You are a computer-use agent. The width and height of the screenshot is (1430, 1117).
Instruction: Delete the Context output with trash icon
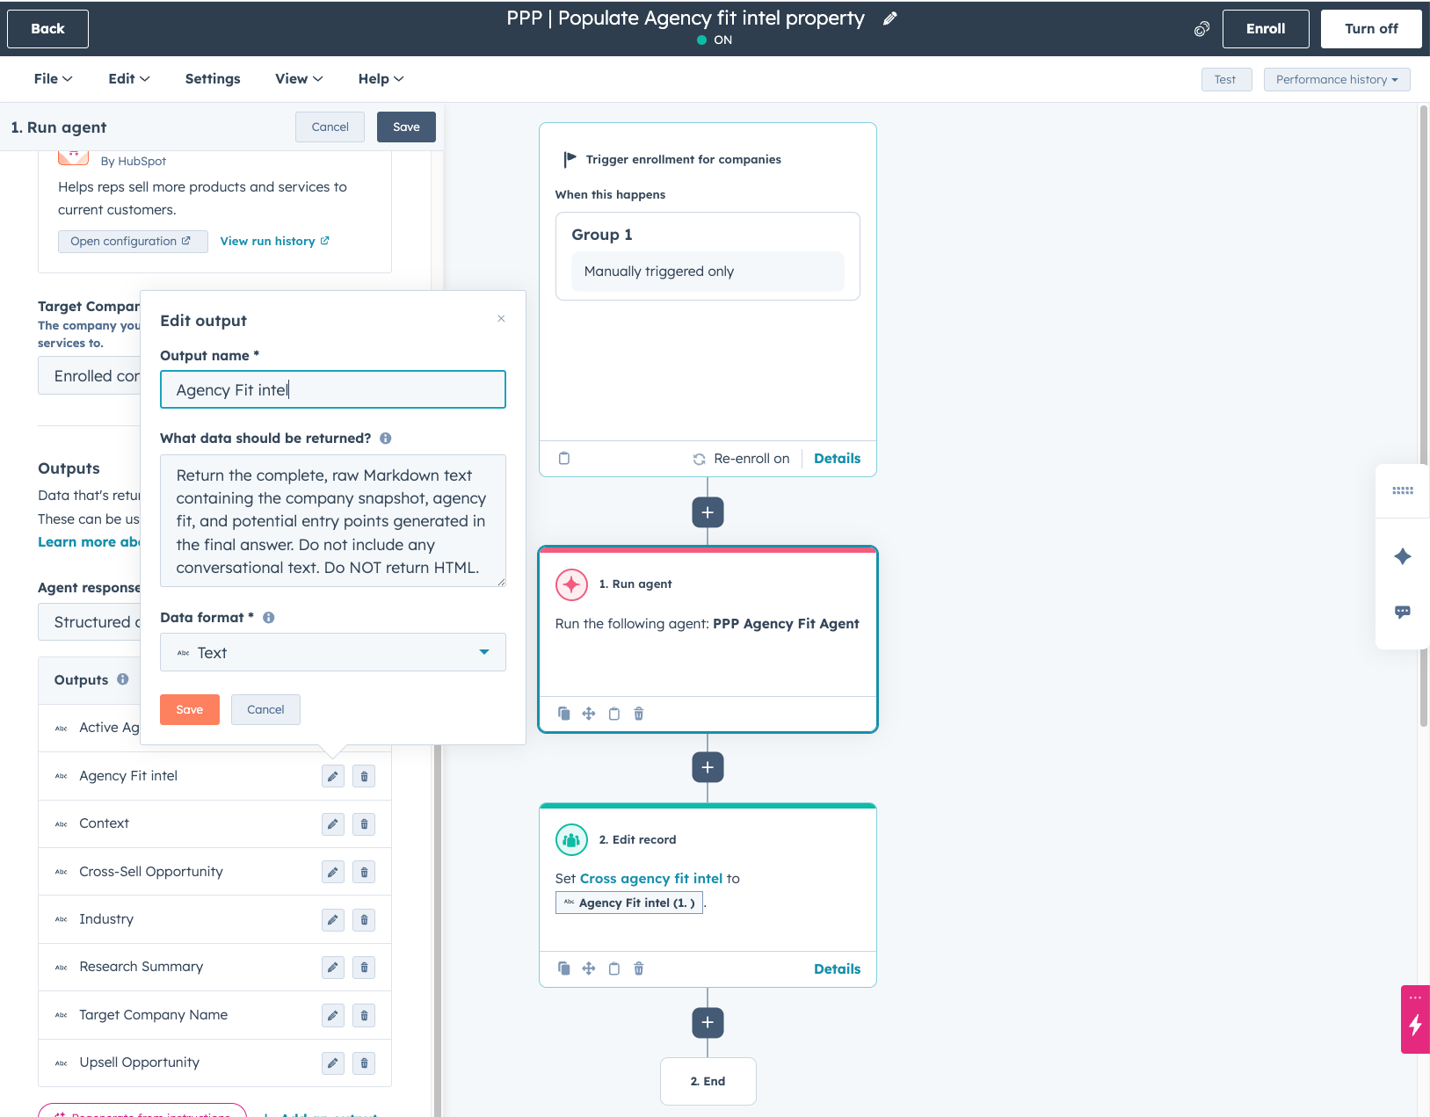click(363, 823)
